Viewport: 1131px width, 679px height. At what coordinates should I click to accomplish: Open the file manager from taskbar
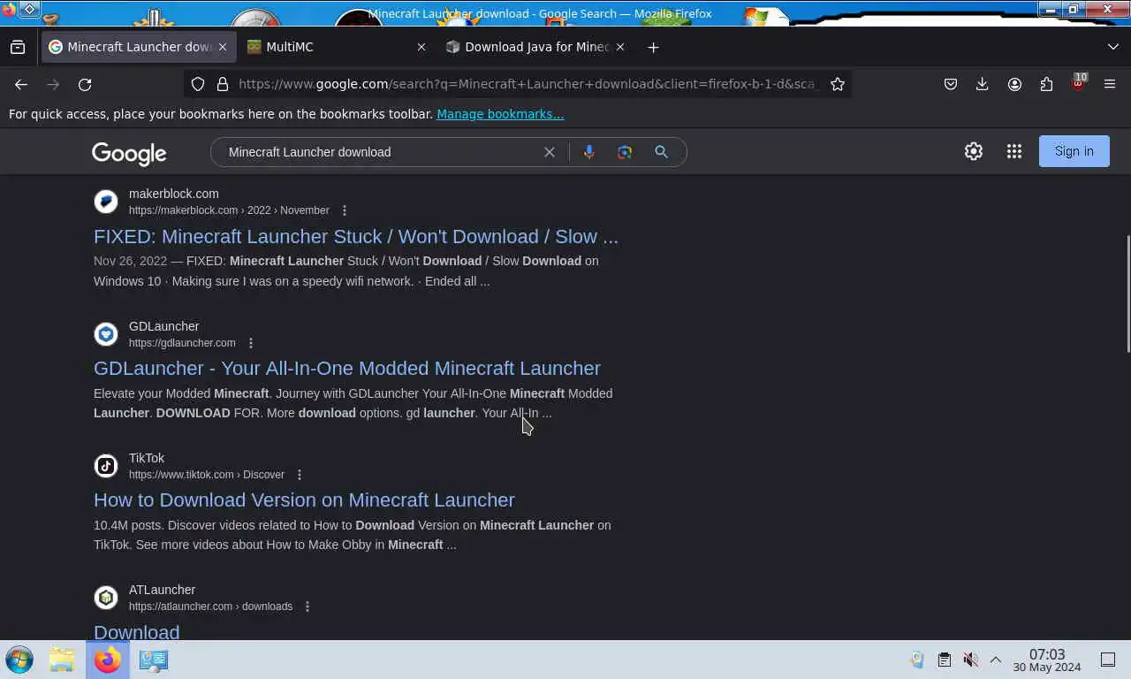pyautogui.click(x=62, y=660)
